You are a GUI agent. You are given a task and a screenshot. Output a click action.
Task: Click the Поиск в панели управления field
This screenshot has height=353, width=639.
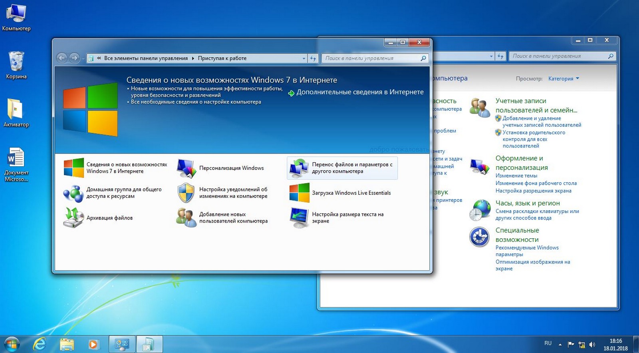tap(371, 58)
